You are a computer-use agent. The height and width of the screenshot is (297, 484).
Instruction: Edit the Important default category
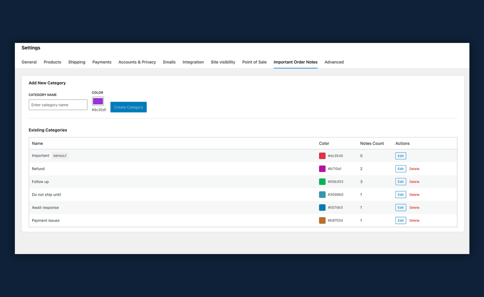[x=400, y=156]
